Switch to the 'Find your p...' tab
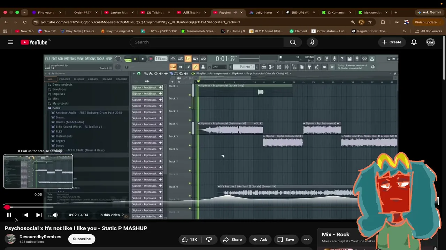 click(x=47, y=12)
